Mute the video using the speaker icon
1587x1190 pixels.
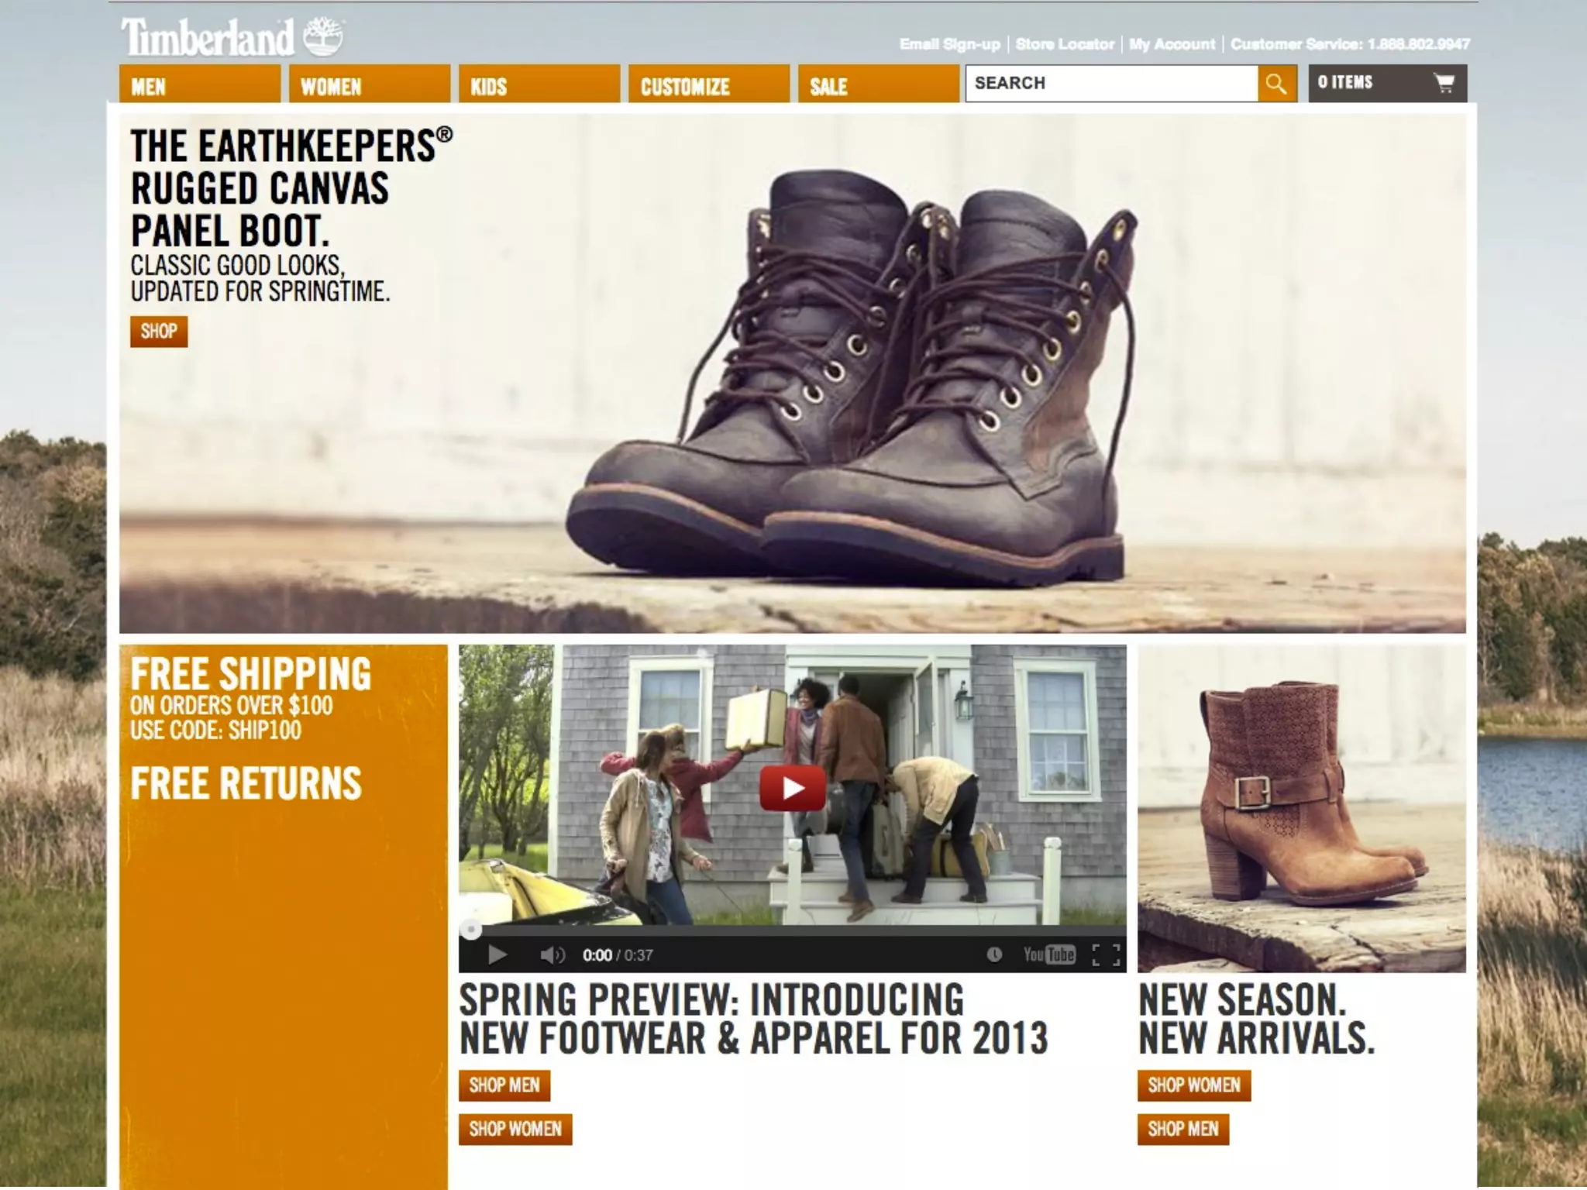pos(552,954)
